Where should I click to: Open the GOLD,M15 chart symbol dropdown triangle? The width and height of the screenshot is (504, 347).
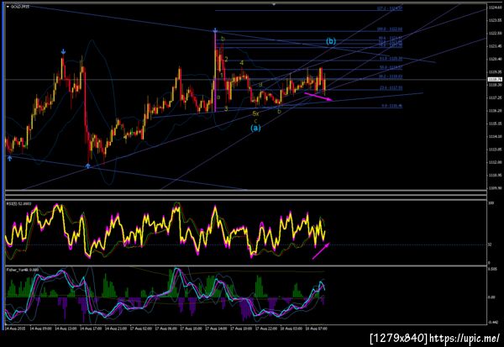click(8, 7)
